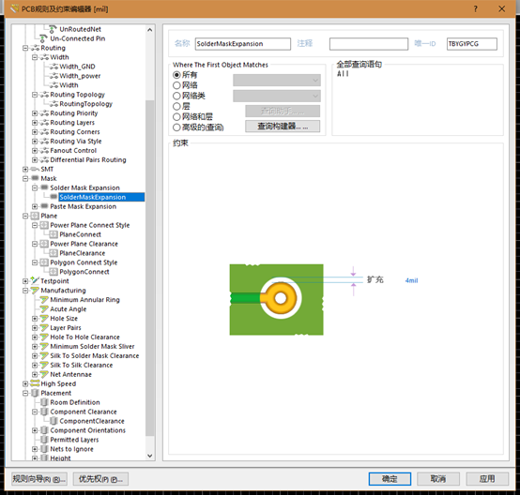
Task: Select Routing Via Style in tree
Action: [x=76, y=142]
